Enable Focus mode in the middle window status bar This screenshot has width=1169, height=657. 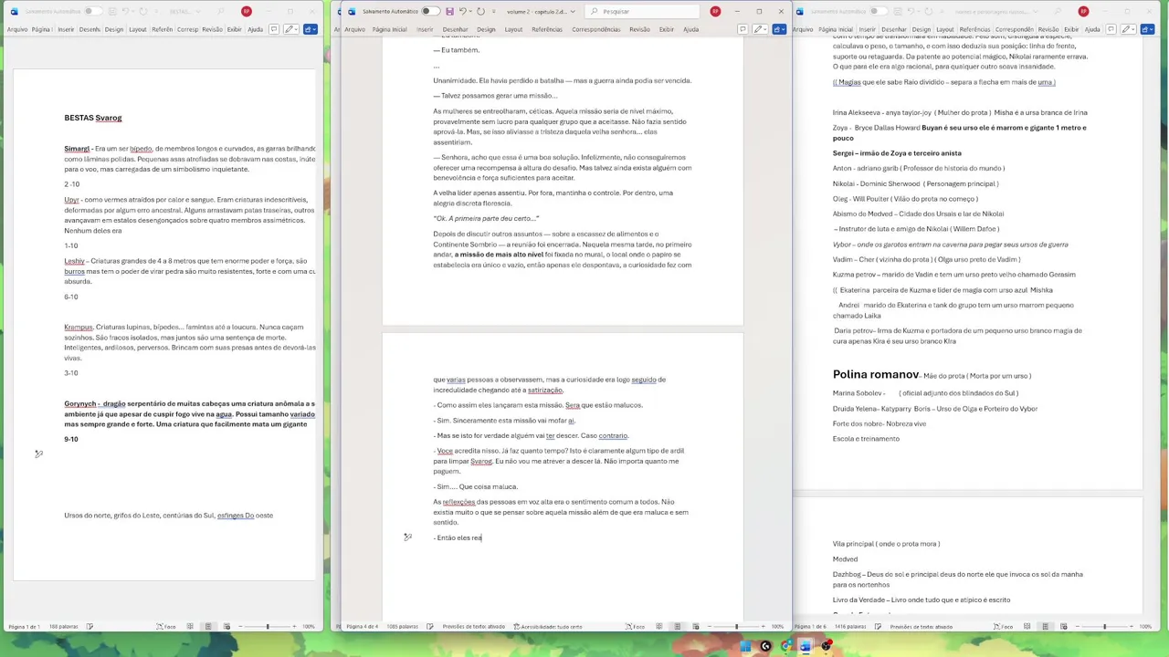coord(635,627)
